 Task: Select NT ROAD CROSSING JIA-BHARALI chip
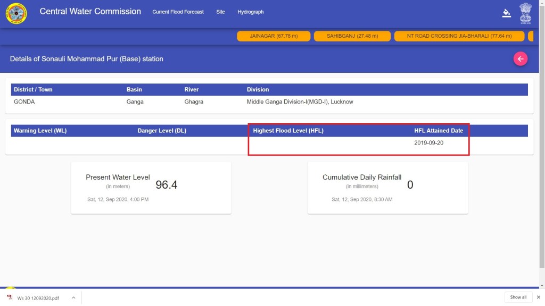459,36
